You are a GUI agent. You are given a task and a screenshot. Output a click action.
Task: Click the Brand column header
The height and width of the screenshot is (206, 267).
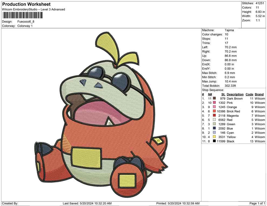259,94
